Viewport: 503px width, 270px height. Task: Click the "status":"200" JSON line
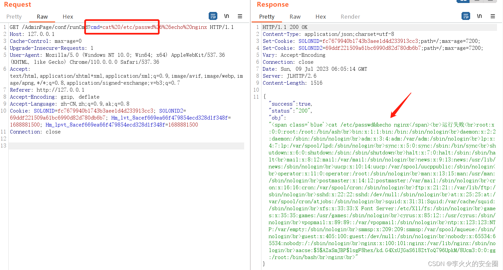coord(290,111)
